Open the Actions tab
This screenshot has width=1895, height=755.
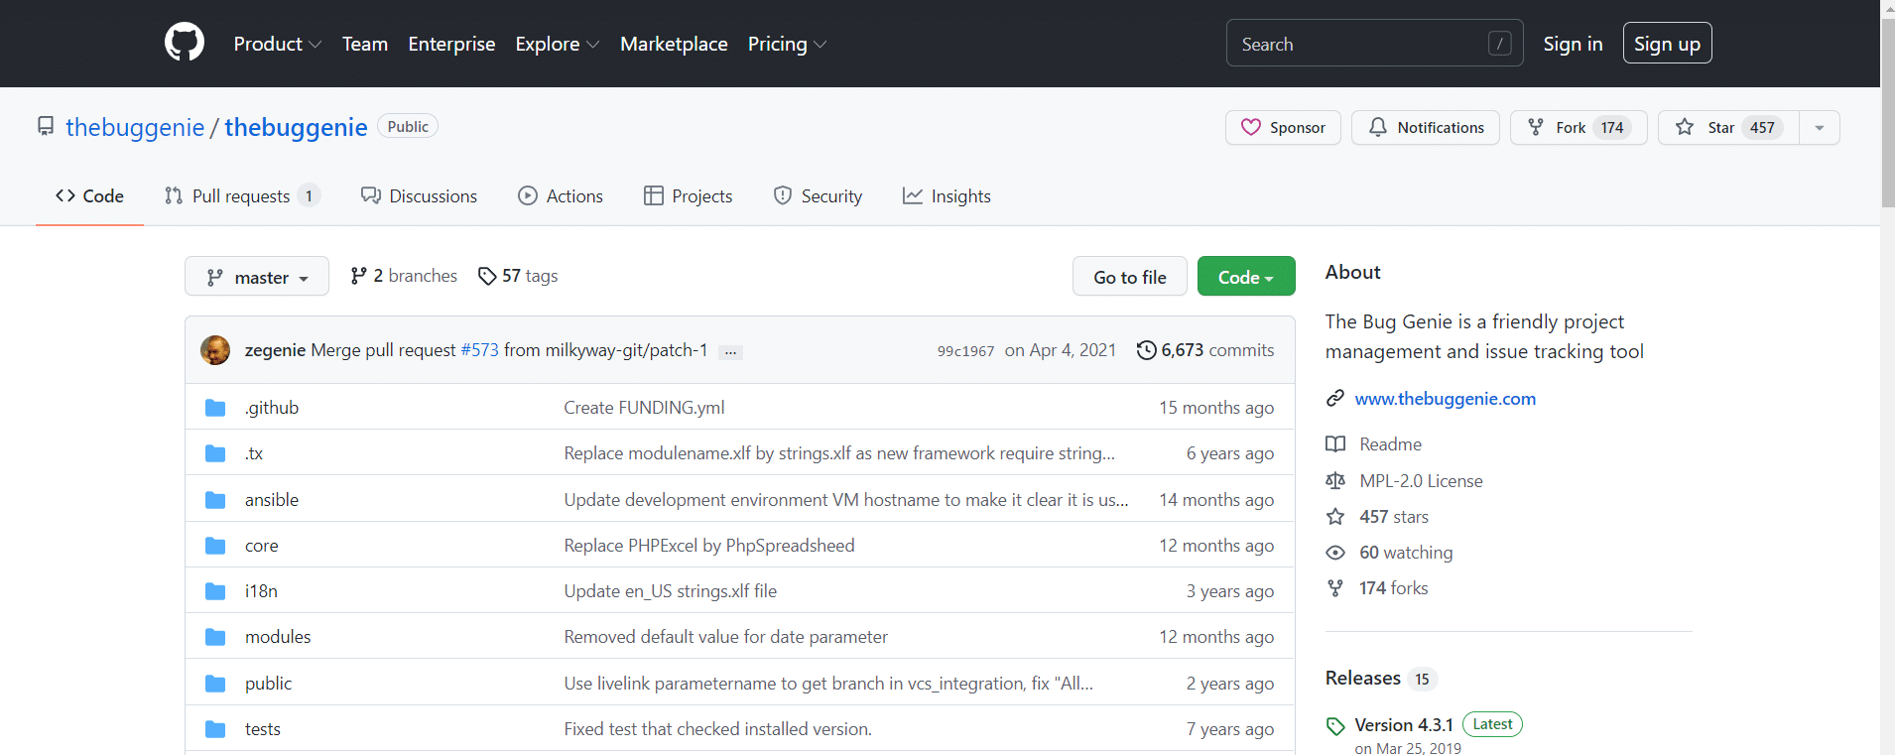point(561,196)
